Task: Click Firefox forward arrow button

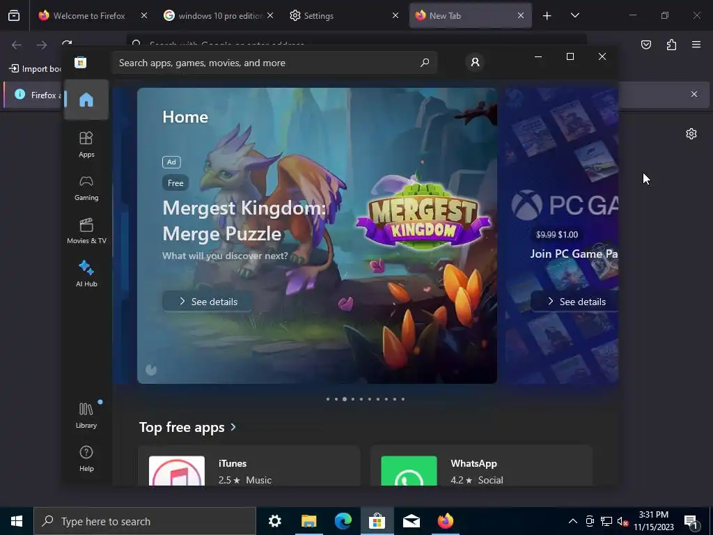Action: 42,45
